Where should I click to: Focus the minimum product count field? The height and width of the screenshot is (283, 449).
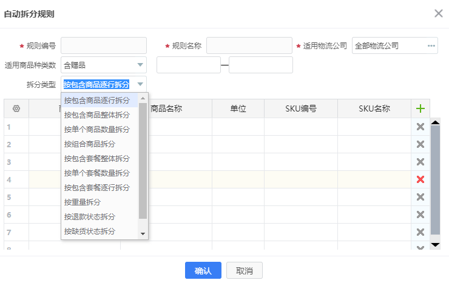189,65
